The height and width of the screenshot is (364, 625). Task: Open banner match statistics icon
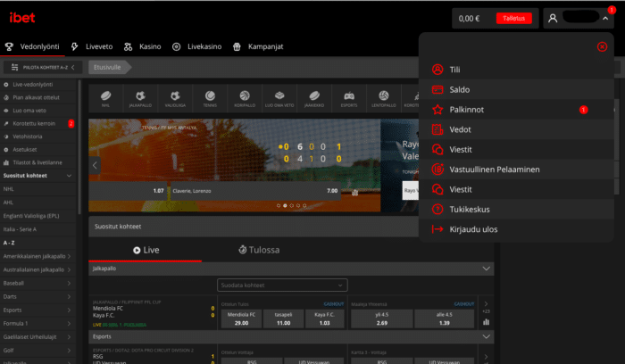[x=354, y=193]
